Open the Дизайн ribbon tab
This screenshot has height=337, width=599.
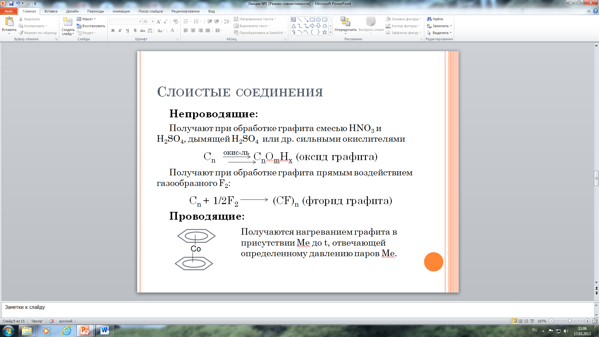(x=72, y=11)
